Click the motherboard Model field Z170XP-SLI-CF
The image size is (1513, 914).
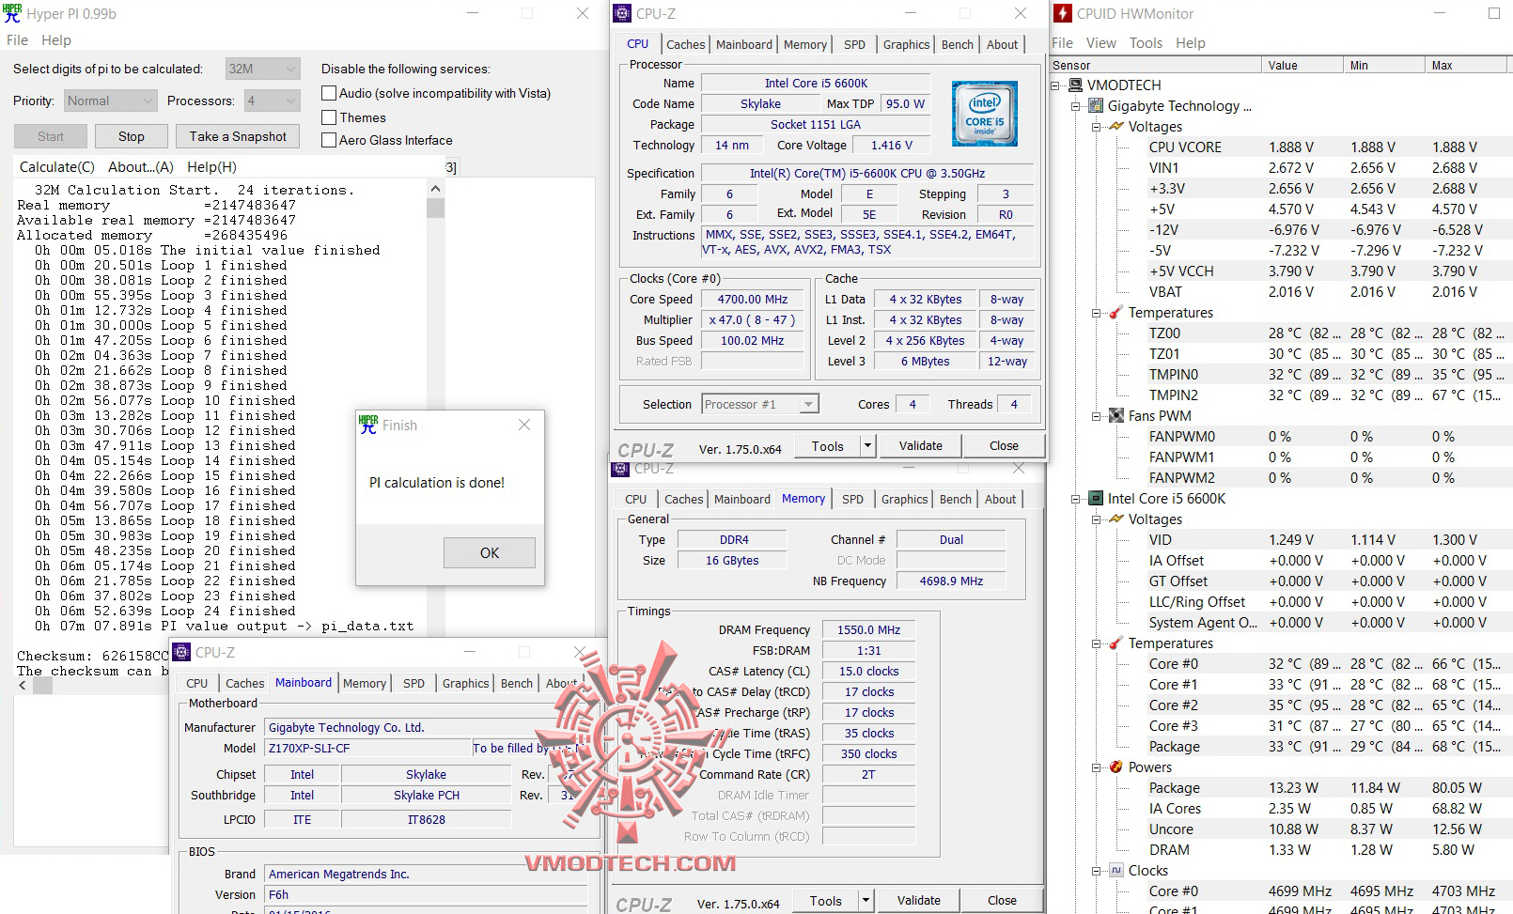pyautogui.click(x=367, y=748)
